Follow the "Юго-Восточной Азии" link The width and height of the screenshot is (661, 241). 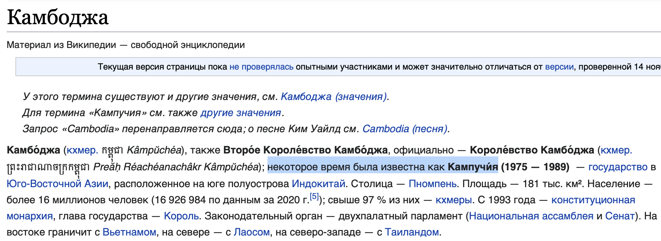pos(58,183)
